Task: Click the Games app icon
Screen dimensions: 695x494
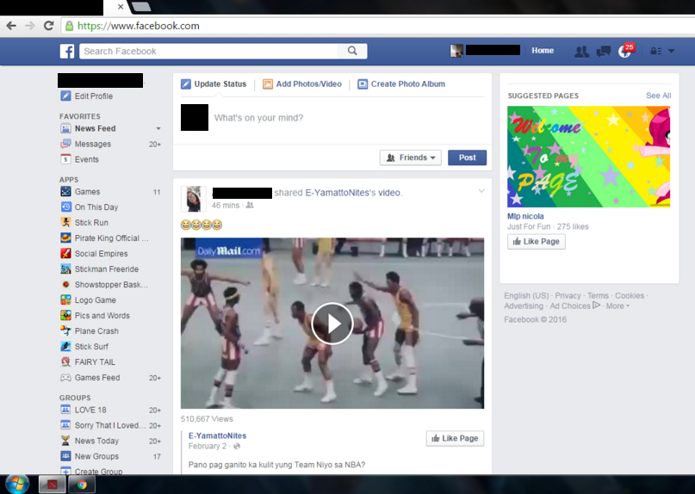Action: 65,192
